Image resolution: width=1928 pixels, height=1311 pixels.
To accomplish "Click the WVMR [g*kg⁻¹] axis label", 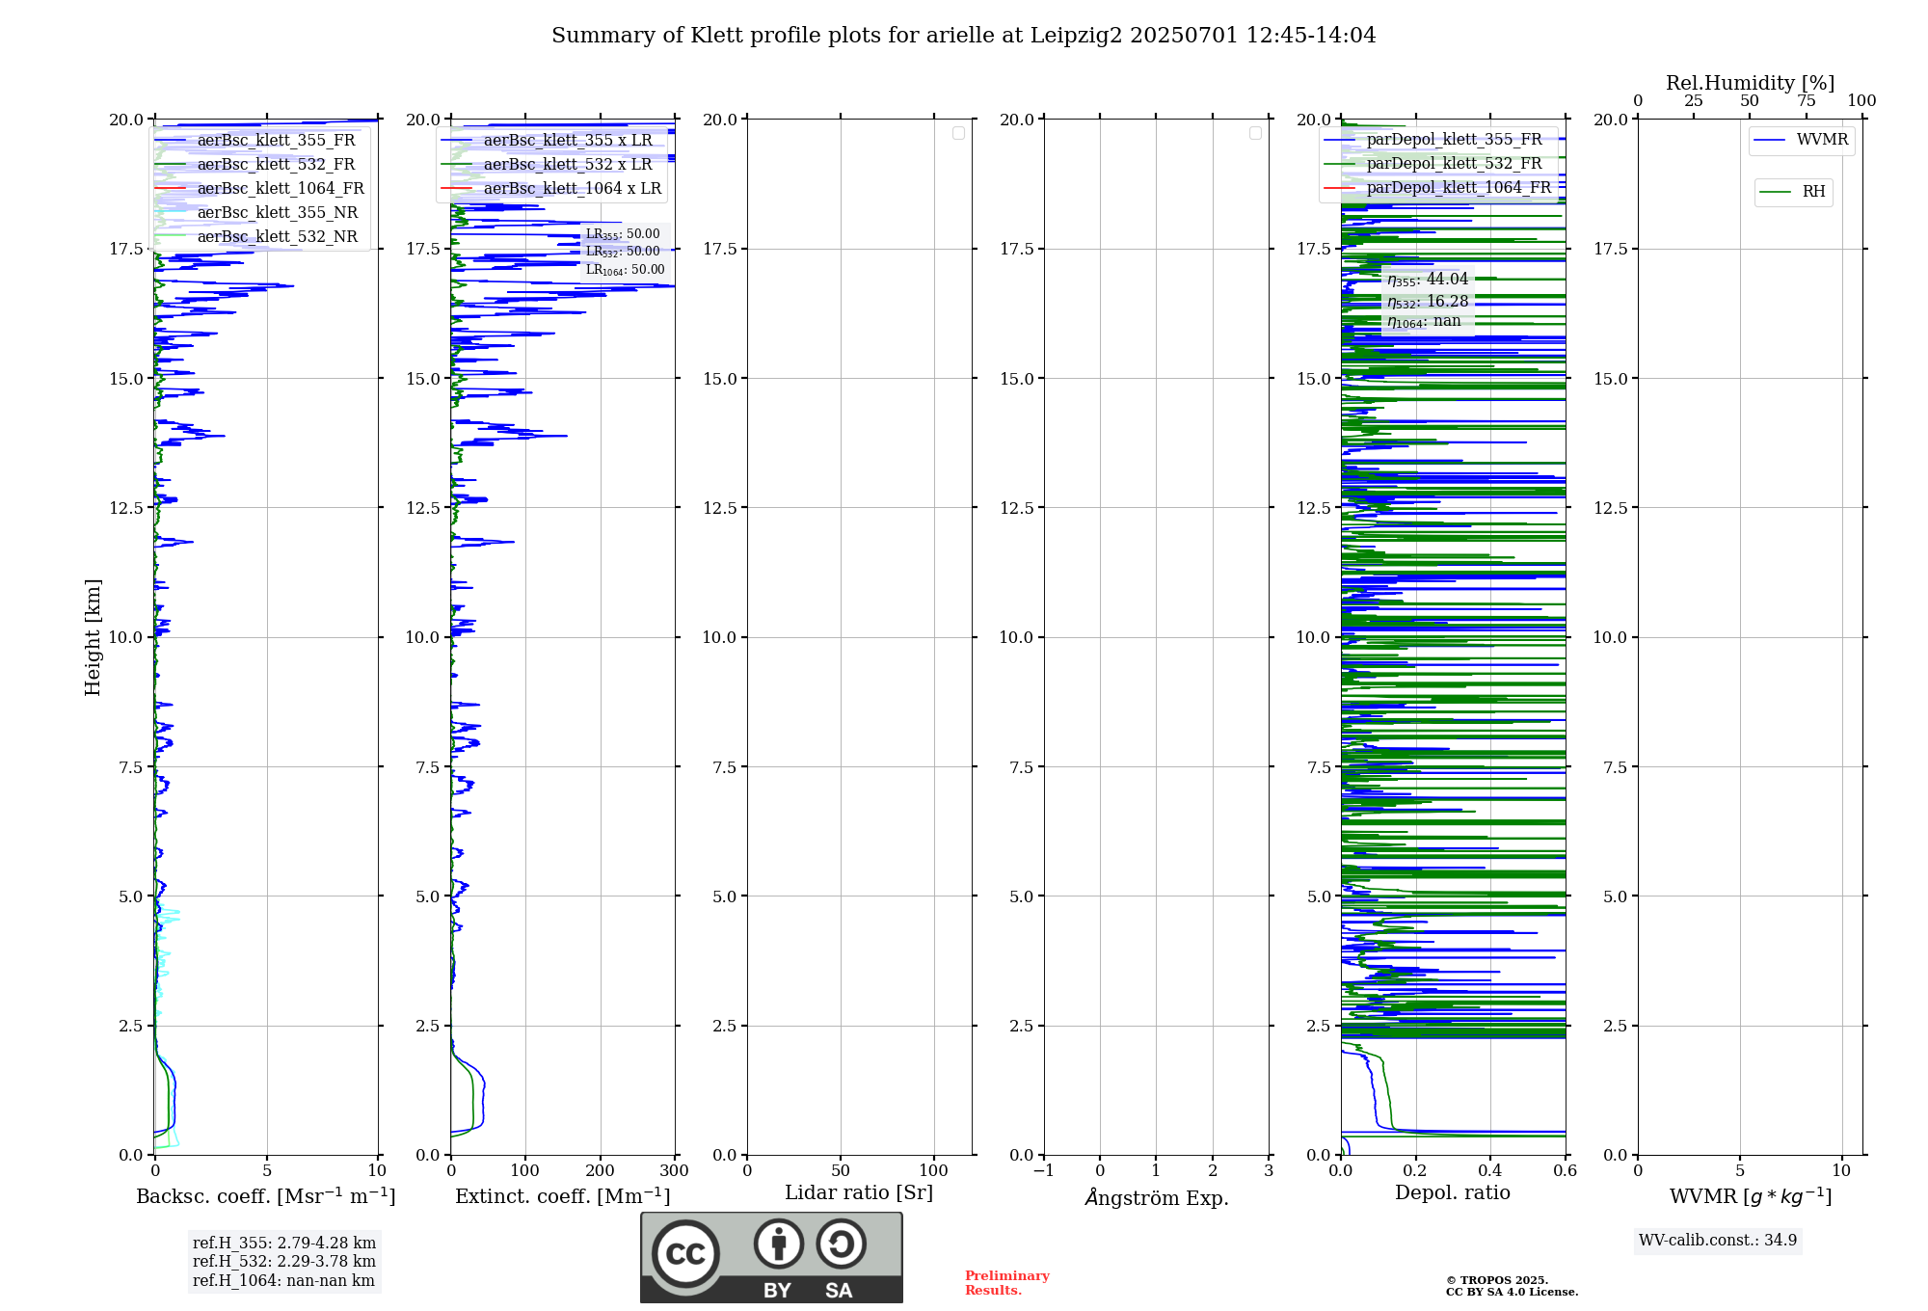I will coord(1751,1196).
